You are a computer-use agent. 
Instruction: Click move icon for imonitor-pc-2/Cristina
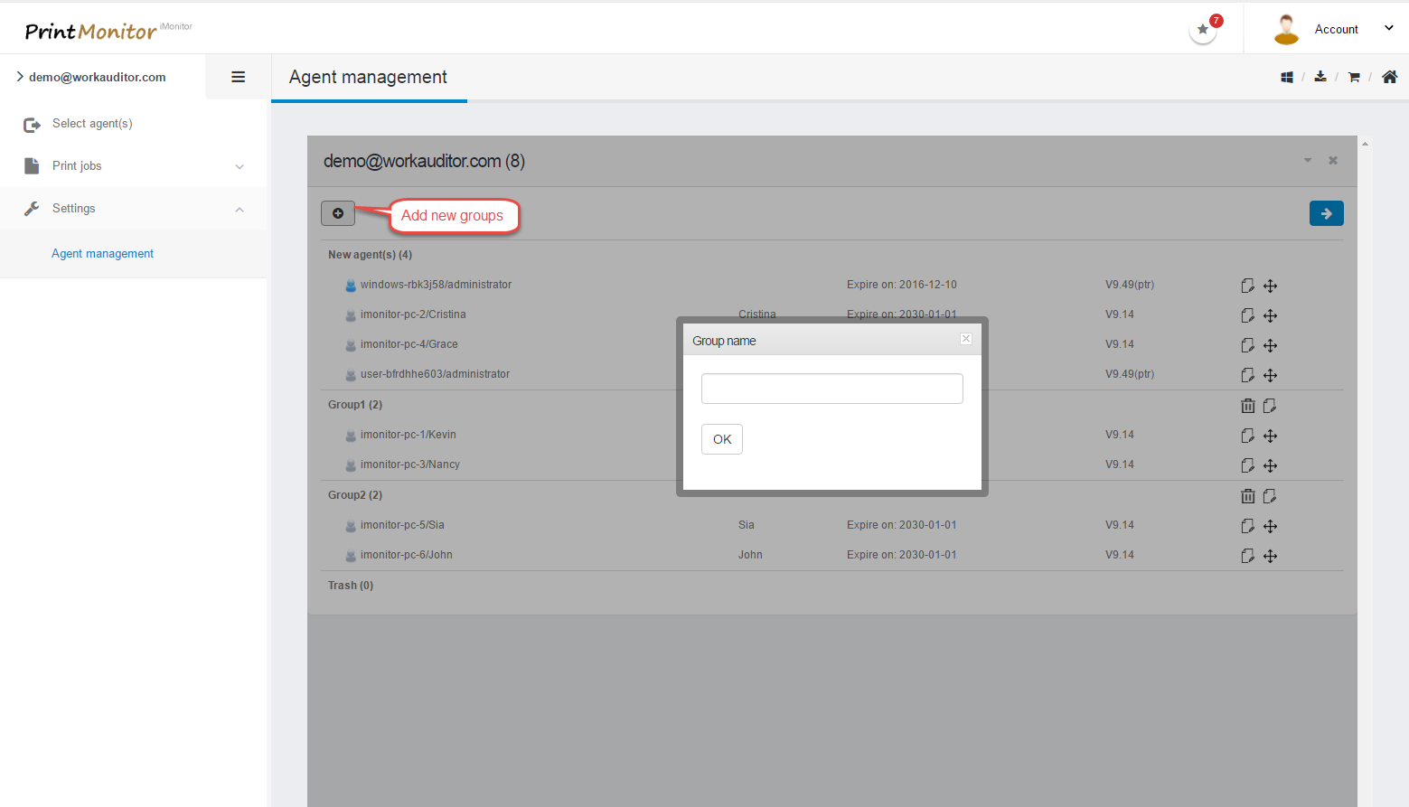[1270, 315]
